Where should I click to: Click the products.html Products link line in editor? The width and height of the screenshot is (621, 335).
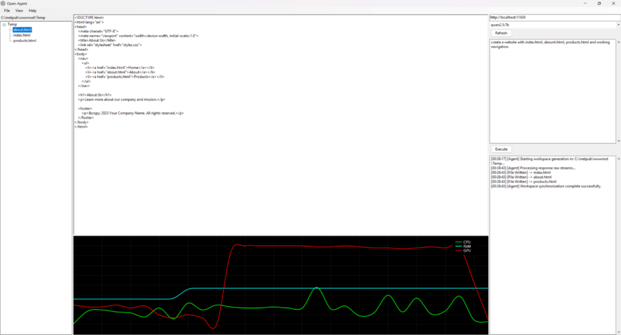click(125, 77)
